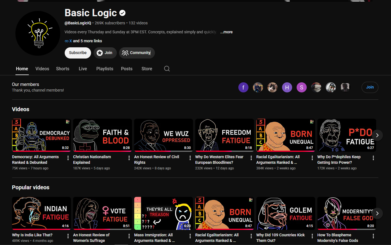Open 'An Honest Review of Women's Suffrage' title
The image size is (391, 245).
pos(91,238)
